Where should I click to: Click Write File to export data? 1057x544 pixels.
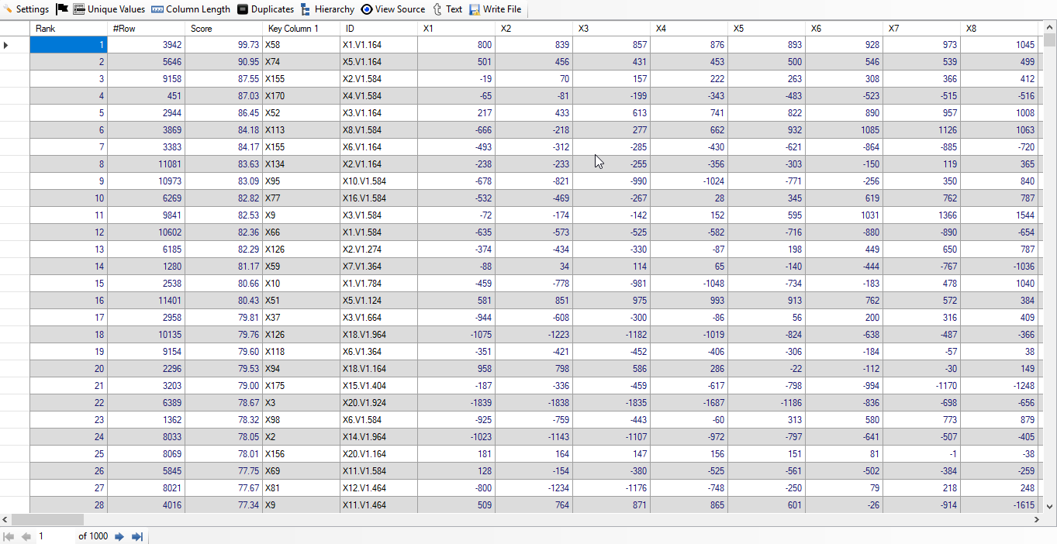[x=495, y=9]
